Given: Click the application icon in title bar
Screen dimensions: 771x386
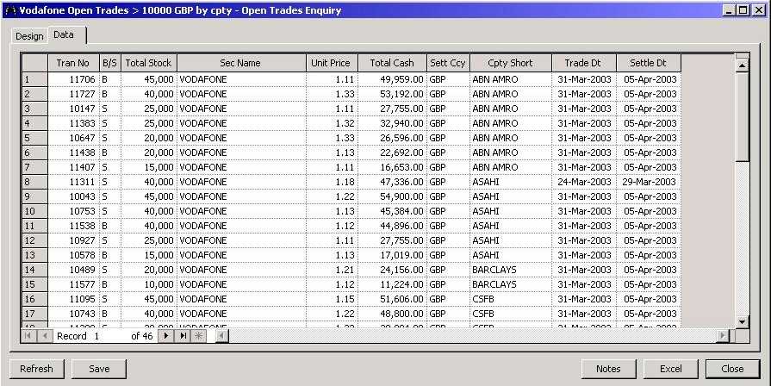Looking at the screenshot, I should pyautogui.click(x=10, y=10).
